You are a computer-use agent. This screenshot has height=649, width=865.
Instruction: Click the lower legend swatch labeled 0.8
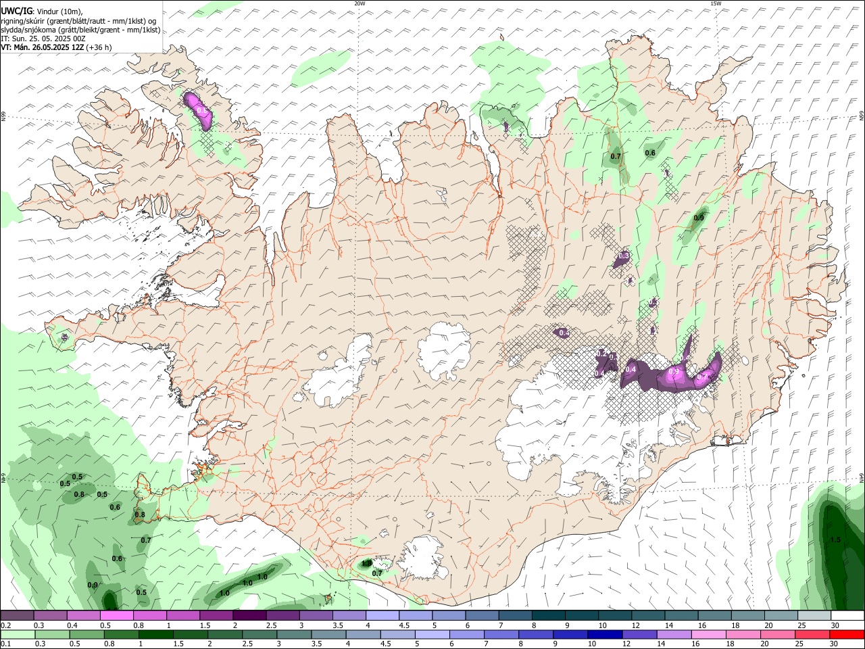tap(122, 634)
